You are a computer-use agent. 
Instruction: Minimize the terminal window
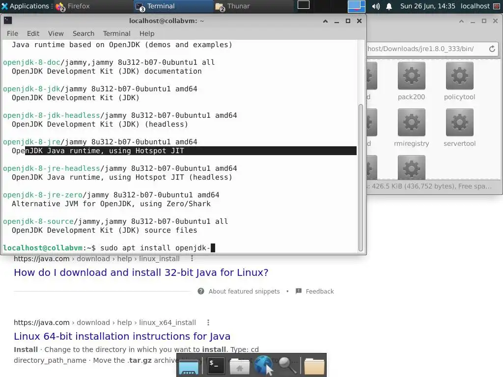click(x=336, y=21)
